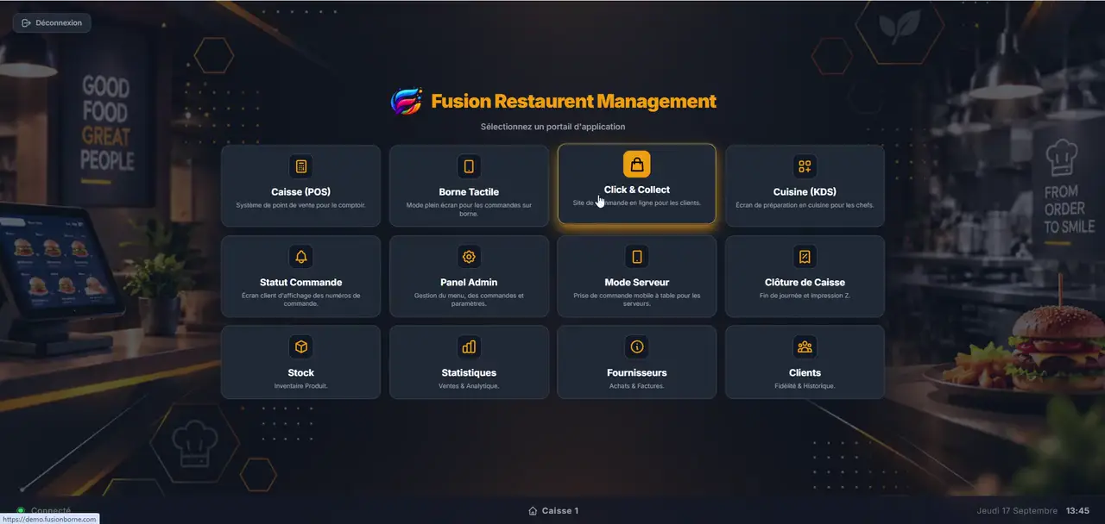The image size is (1105, 524).
Task: Open Panel Admin title
Action: pyautogui.click(x=469, y=283)
